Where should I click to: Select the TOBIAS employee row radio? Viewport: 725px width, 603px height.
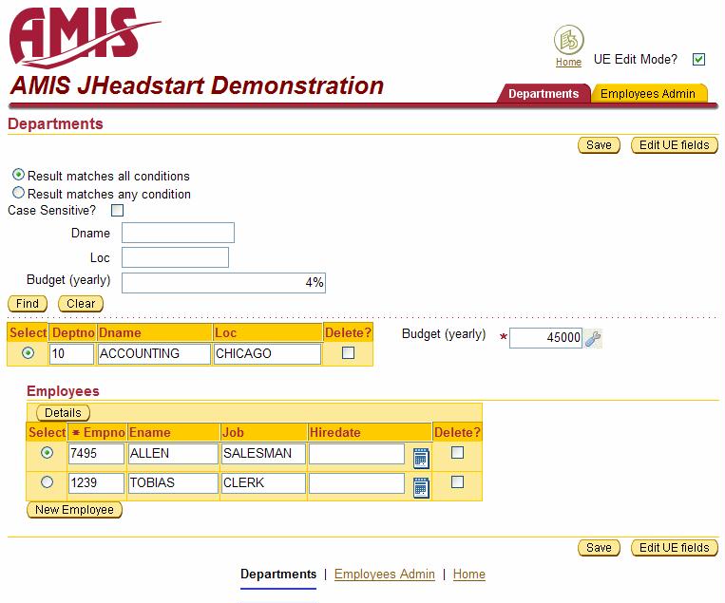click(x=47, y=482)
